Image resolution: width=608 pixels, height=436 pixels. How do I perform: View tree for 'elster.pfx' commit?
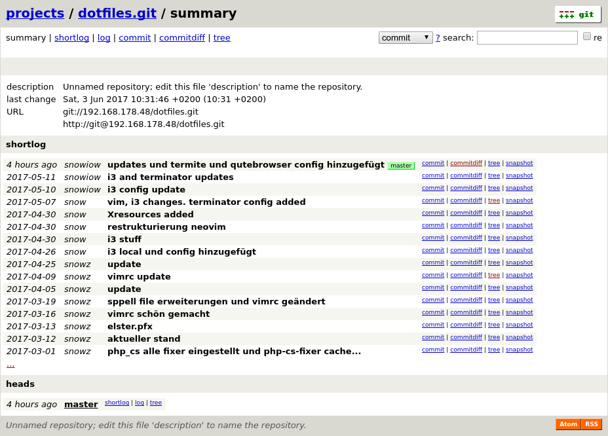point(493,325)
